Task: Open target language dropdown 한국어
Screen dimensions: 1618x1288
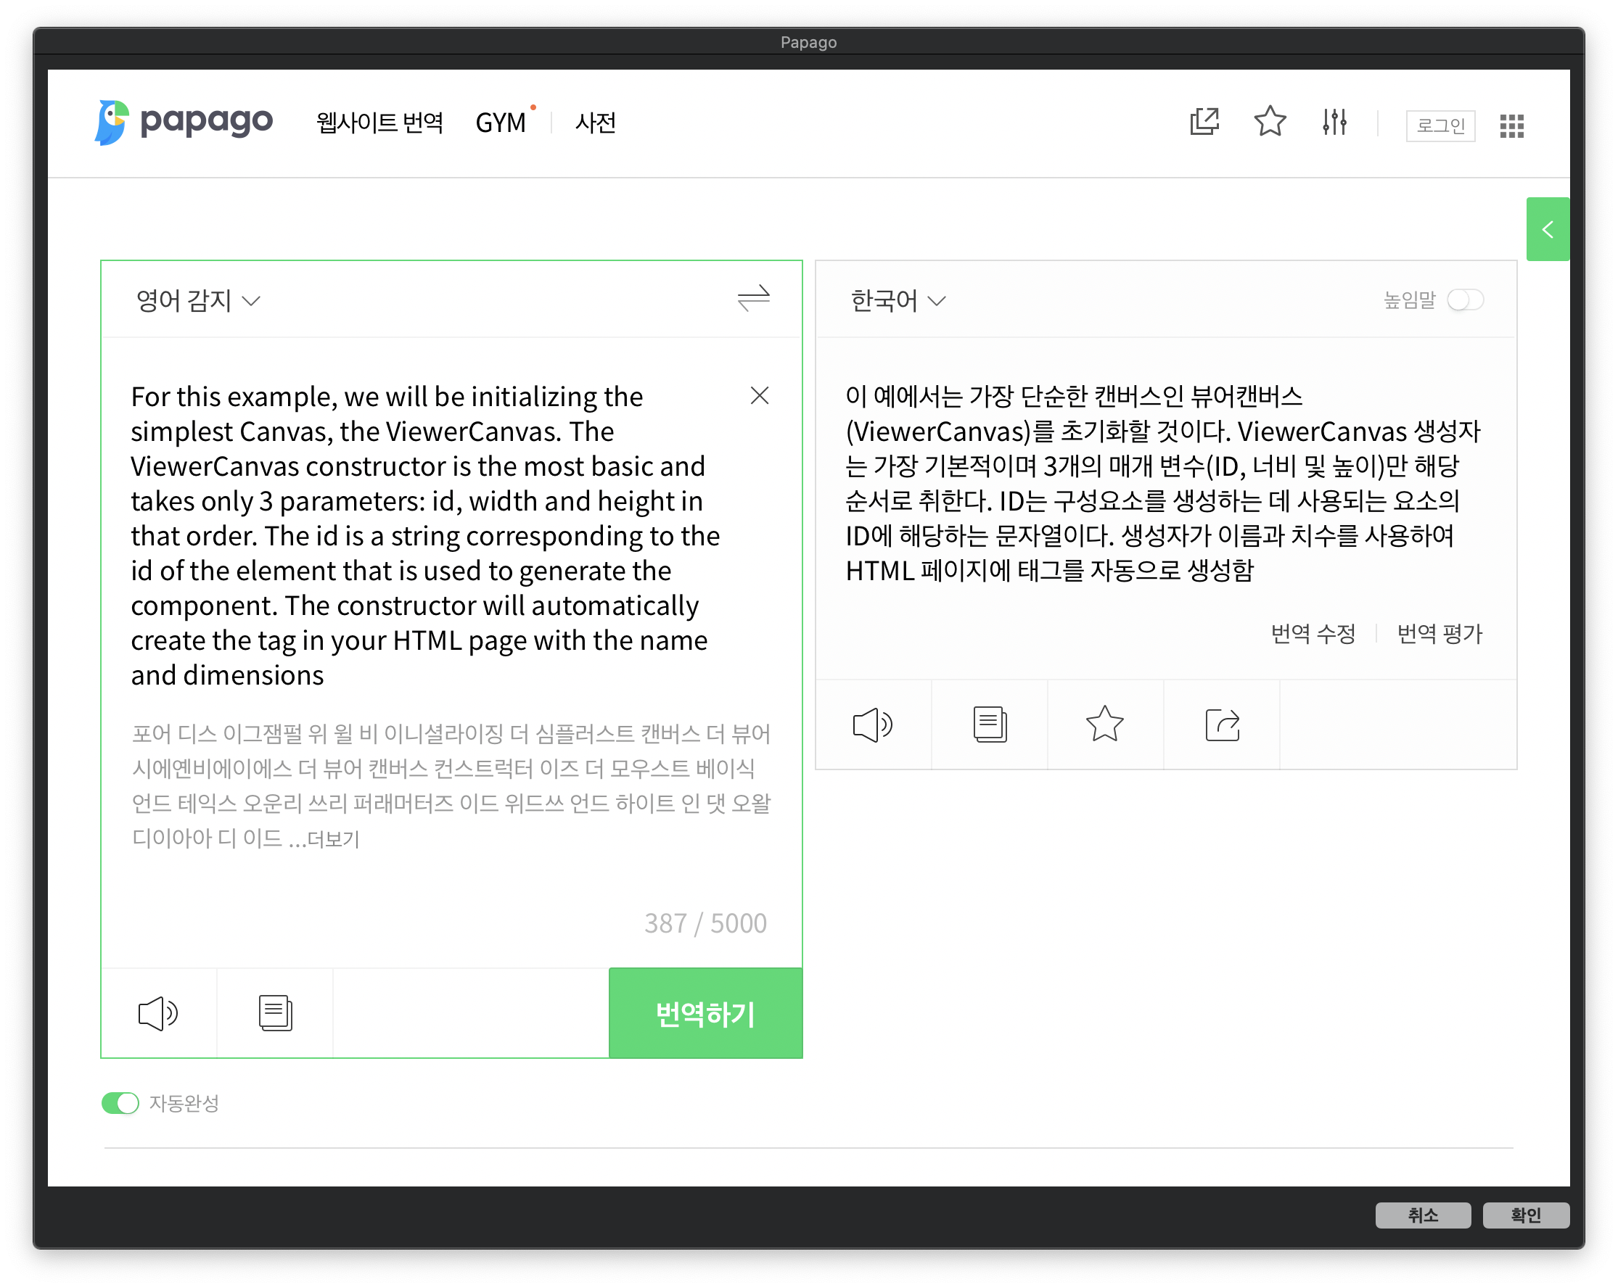Action: pyautogui.click(x=898, y=301)
